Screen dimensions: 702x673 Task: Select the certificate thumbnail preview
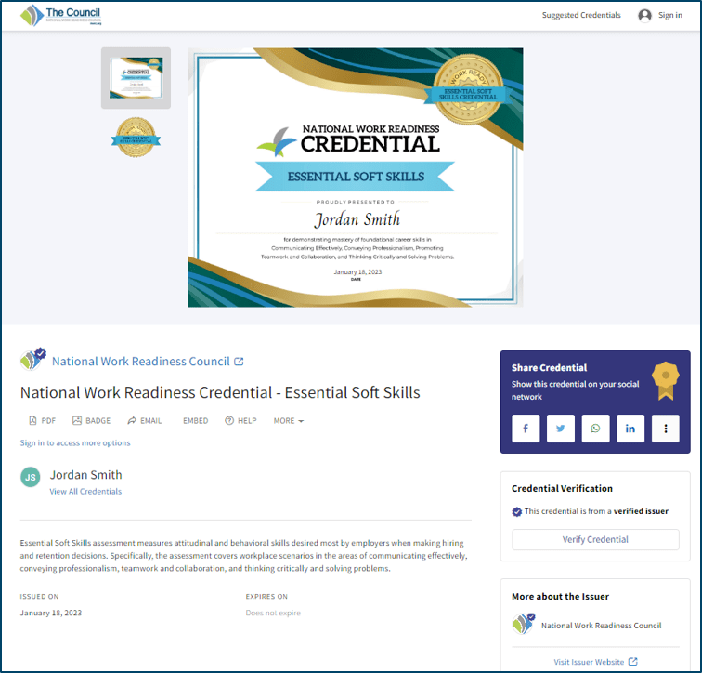pos(136,78)
